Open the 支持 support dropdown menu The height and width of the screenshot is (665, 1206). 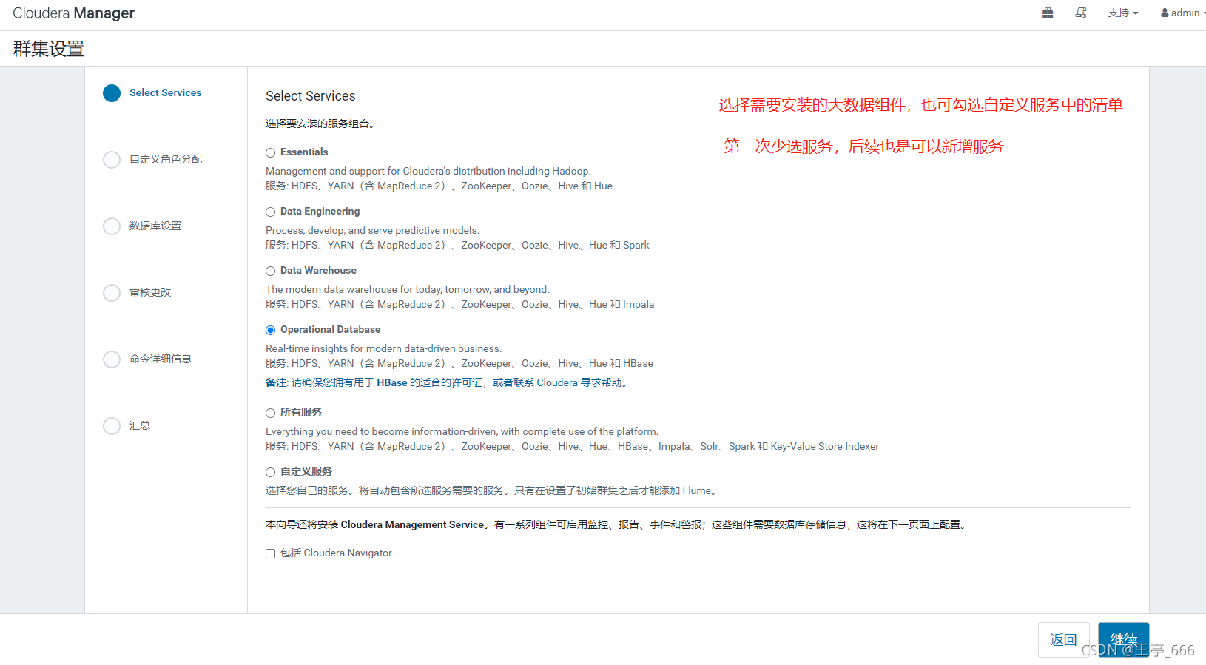[x=1123, y=13]
